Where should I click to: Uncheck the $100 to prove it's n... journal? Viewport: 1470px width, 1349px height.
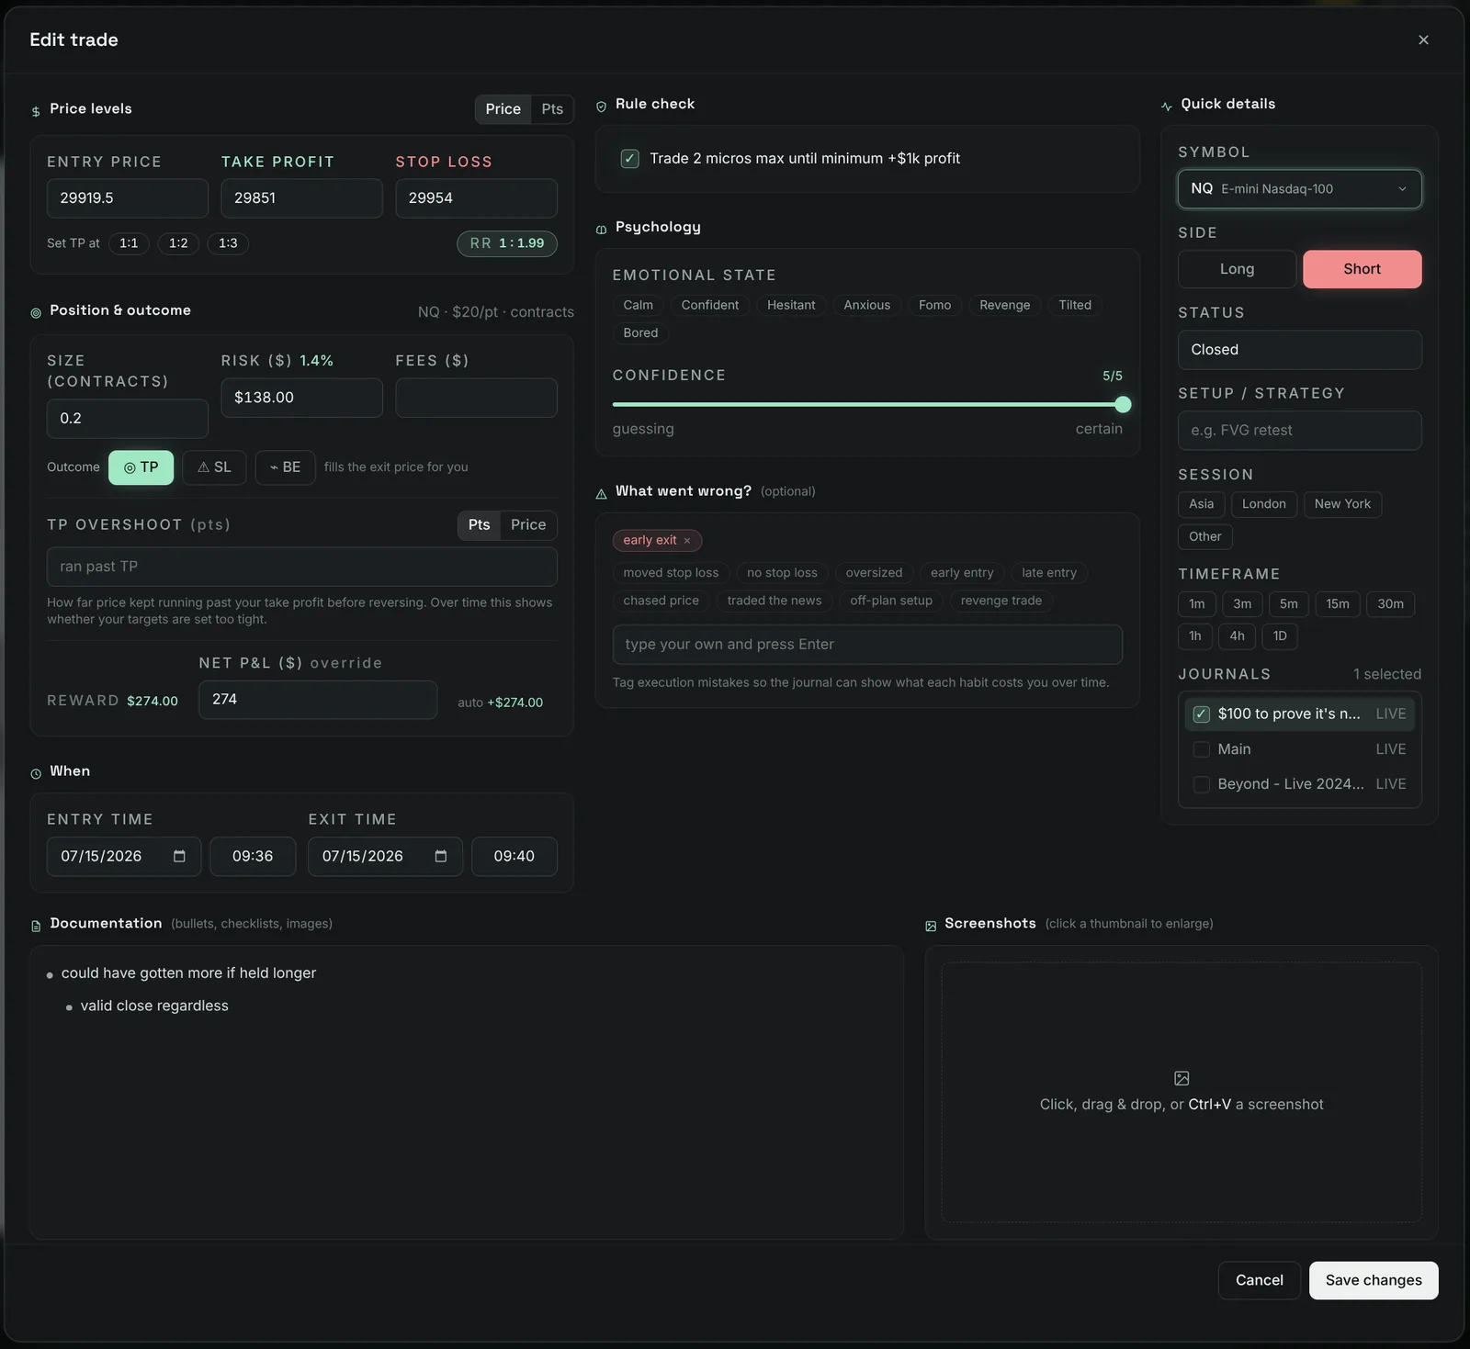(1201, 714)
